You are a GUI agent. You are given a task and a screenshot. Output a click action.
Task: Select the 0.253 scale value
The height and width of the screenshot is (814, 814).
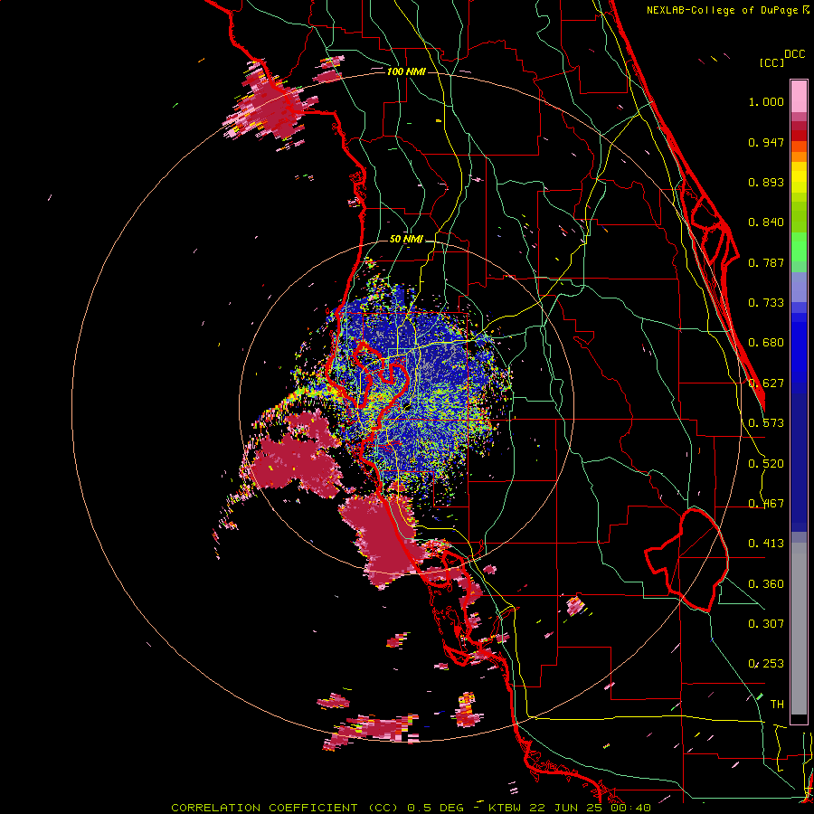(x=766, y=664)
